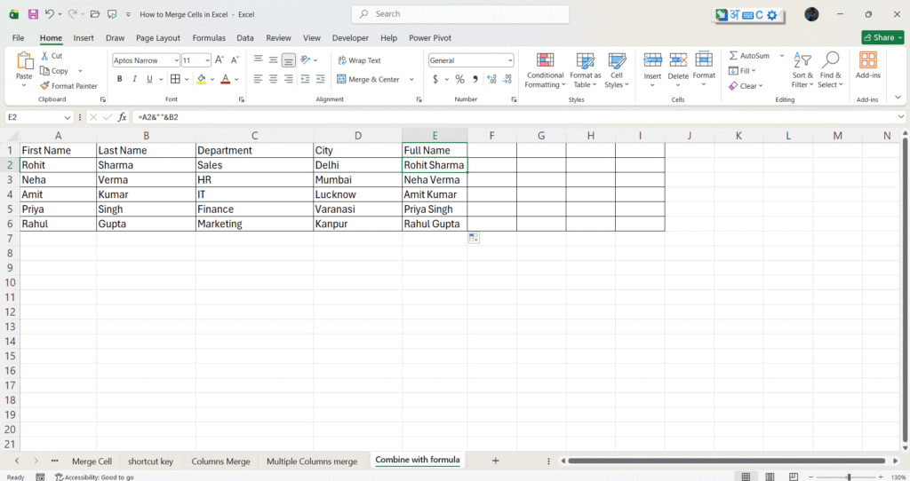Click the AutoSum button
The height and width of the screenshot is (481, 910).
click(749, 56)
